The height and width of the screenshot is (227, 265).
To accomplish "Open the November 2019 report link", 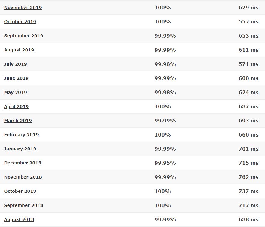I will pyautogui.click(x=23, y=8).
